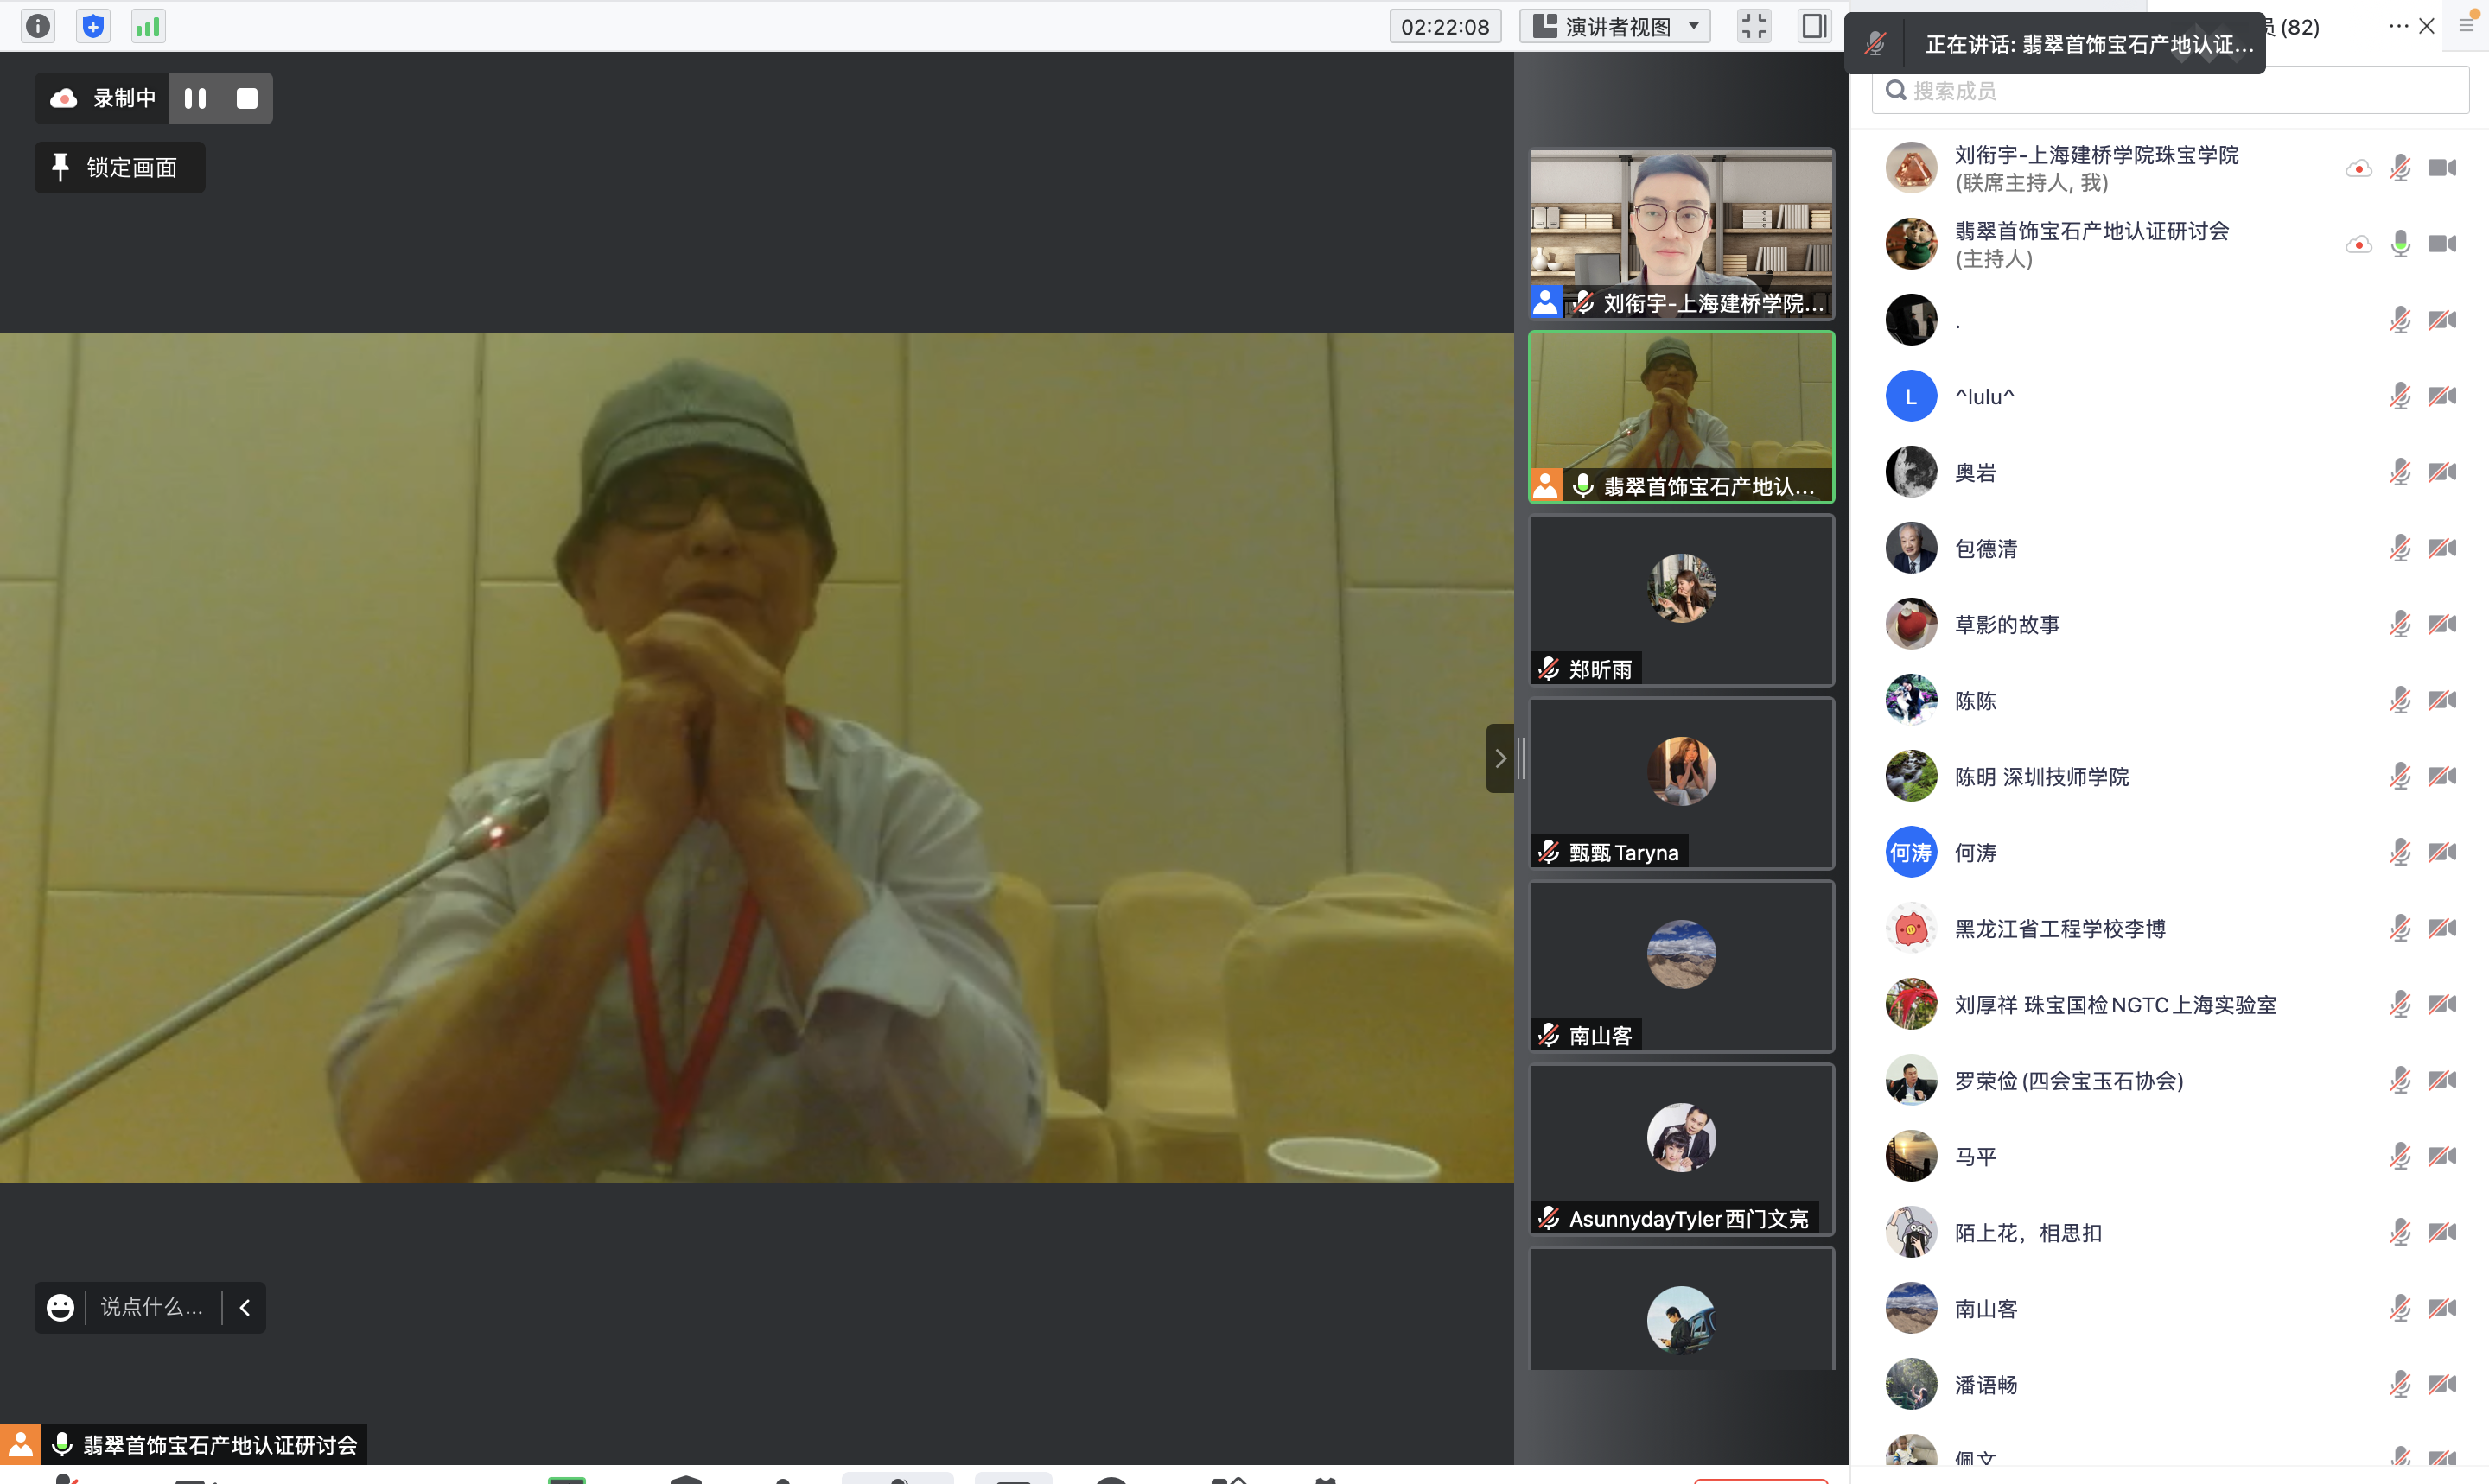Screen dimensions: 2489x1484
Task: Select the 郑昕雨 video thumbnail
Action: [x=1681, y=599]
